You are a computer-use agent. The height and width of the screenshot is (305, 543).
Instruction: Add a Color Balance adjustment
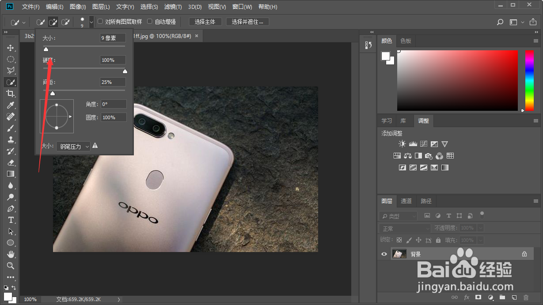coord(408,156)
